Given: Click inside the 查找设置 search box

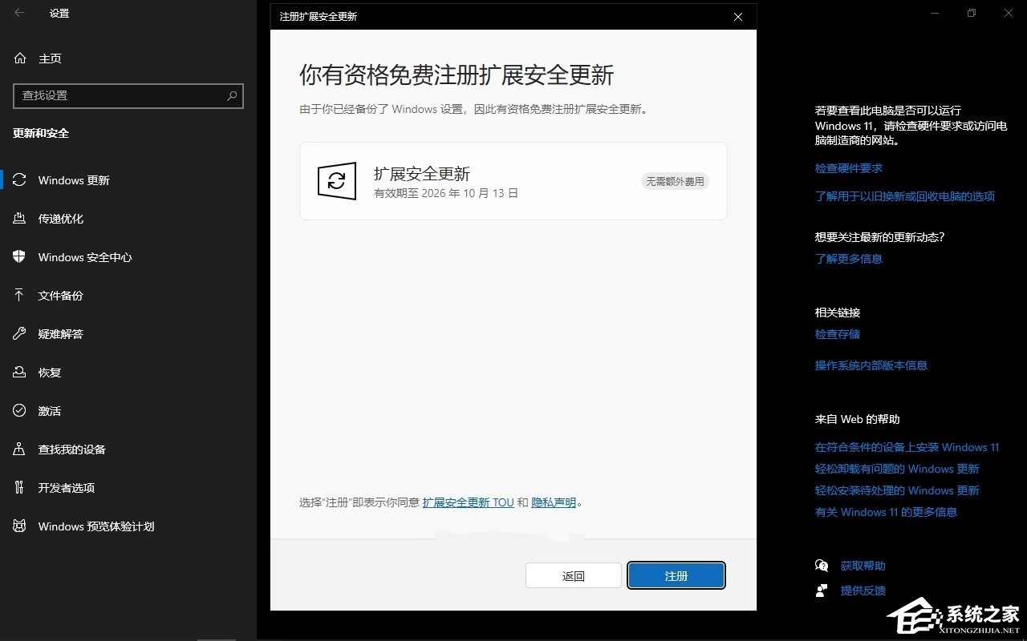Looking at the screenshot, I should tap(120, 96).
